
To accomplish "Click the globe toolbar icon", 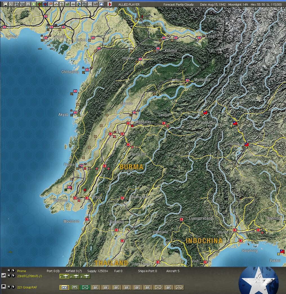I will (x=79, y=4).
